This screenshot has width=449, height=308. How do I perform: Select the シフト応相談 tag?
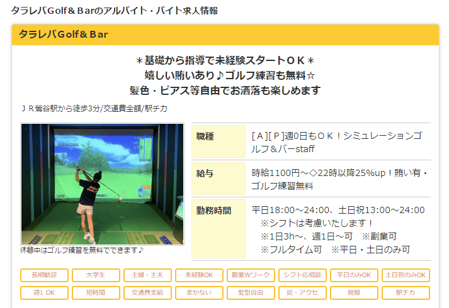tap(302, 275)
